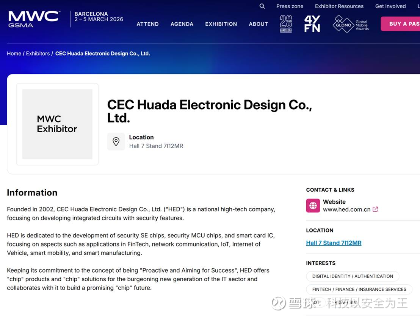Go to Exhibitors breadcrumb
420x316 pixels.
click(38, 54)
